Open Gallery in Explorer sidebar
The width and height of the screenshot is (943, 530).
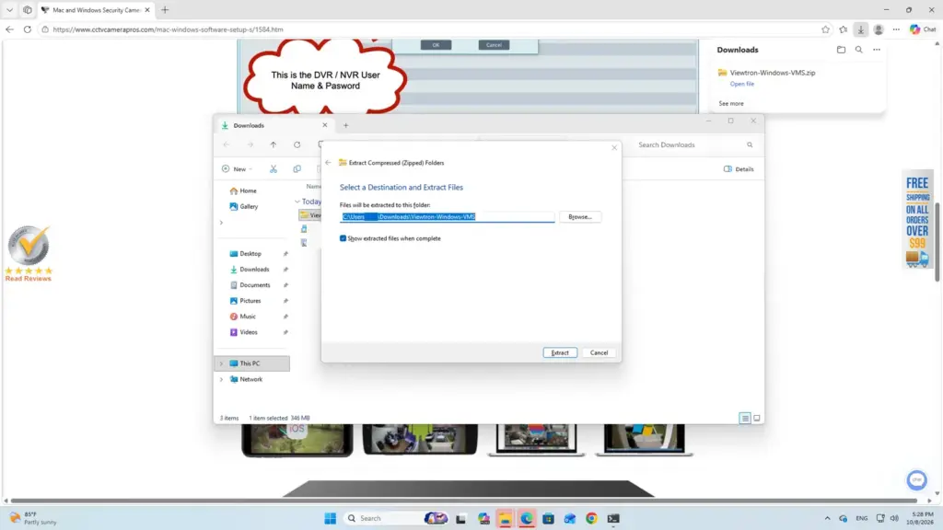point(249,206)
